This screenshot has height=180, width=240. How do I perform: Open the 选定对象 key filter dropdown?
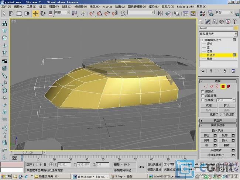[x=185, y=164]
